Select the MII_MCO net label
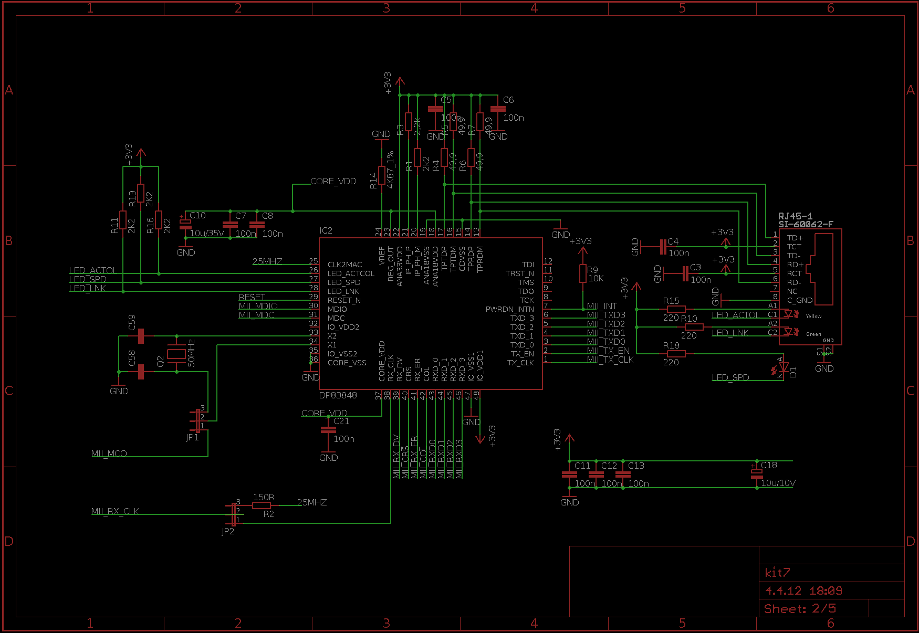This screenshot has width=919, height=633. 109,453
